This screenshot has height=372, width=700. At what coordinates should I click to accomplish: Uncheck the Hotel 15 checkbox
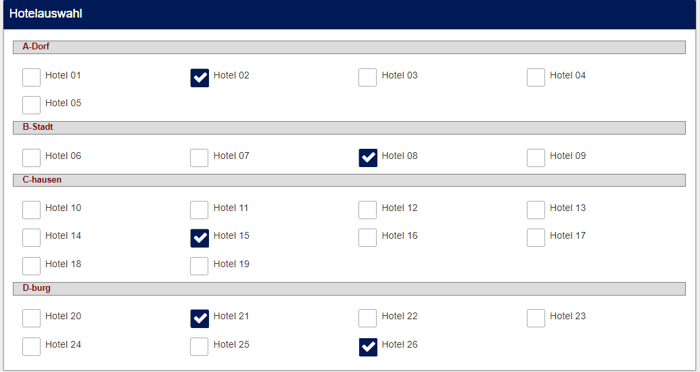pos(200,237)
